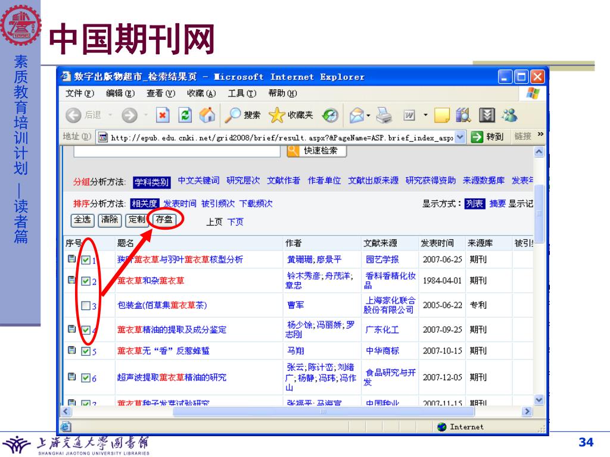Sort results by 下载频次
The height and width of the screenshot is (457, 610).
coord(256,204)
